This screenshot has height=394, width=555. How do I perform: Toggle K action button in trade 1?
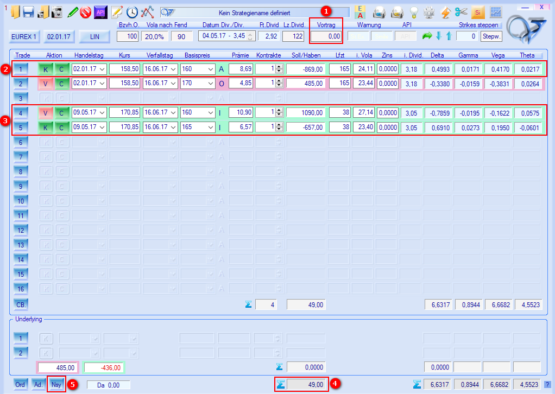46,69
